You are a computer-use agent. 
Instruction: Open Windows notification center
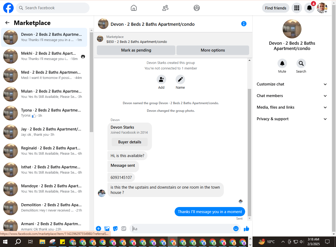click(327, 242)
